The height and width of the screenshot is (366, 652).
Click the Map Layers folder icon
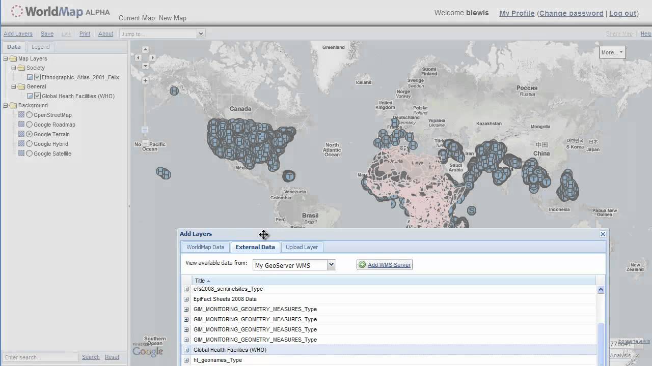click(13, 58)
